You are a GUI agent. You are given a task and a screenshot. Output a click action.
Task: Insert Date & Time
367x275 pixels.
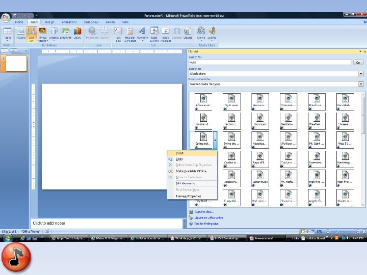click(x=154, y=34)
